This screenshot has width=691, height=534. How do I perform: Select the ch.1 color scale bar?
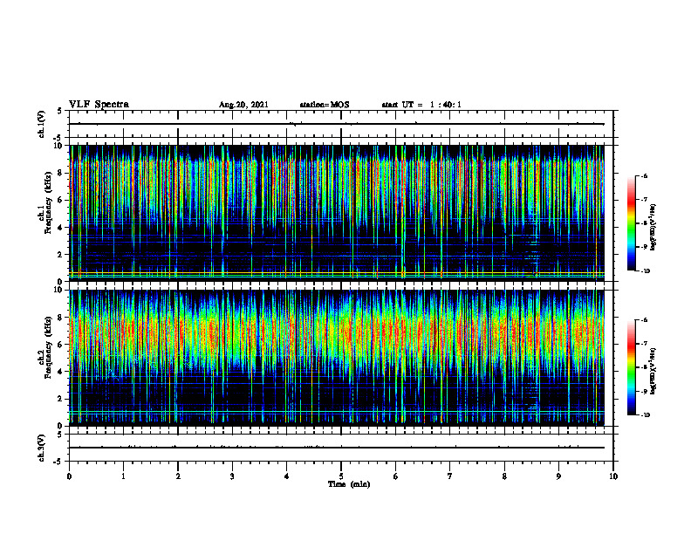[631, 223]
